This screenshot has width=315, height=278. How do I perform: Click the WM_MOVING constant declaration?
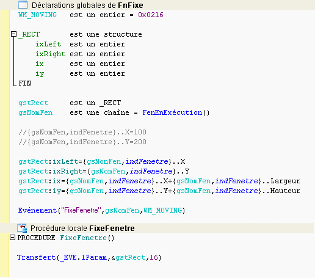(38, 15)
